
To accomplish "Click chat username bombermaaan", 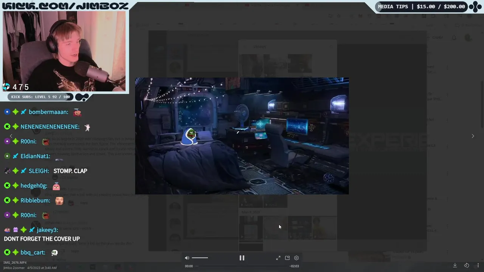I will 48,112.
